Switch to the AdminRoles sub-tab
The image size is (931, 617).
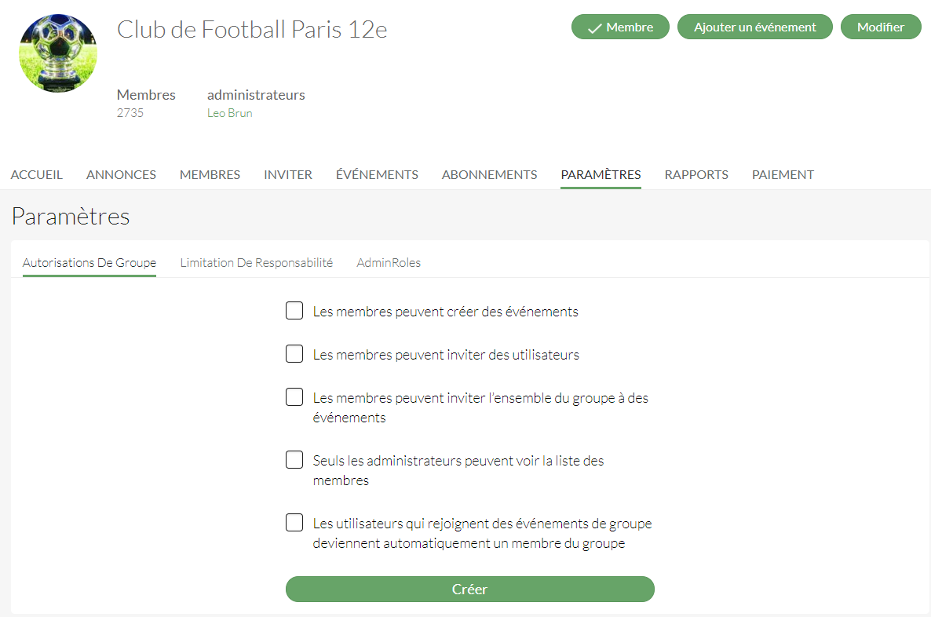point(389,262)
